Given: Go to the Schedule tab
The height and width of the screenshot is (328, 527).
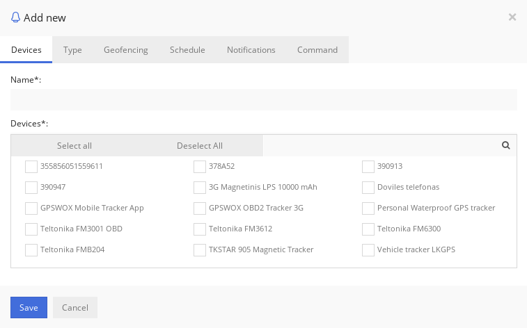Looking at the screenshot, I should [187, 50].
